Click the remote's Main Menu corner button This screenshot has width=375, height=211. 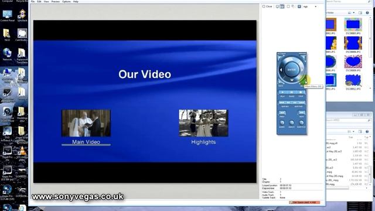coord(304,81)
